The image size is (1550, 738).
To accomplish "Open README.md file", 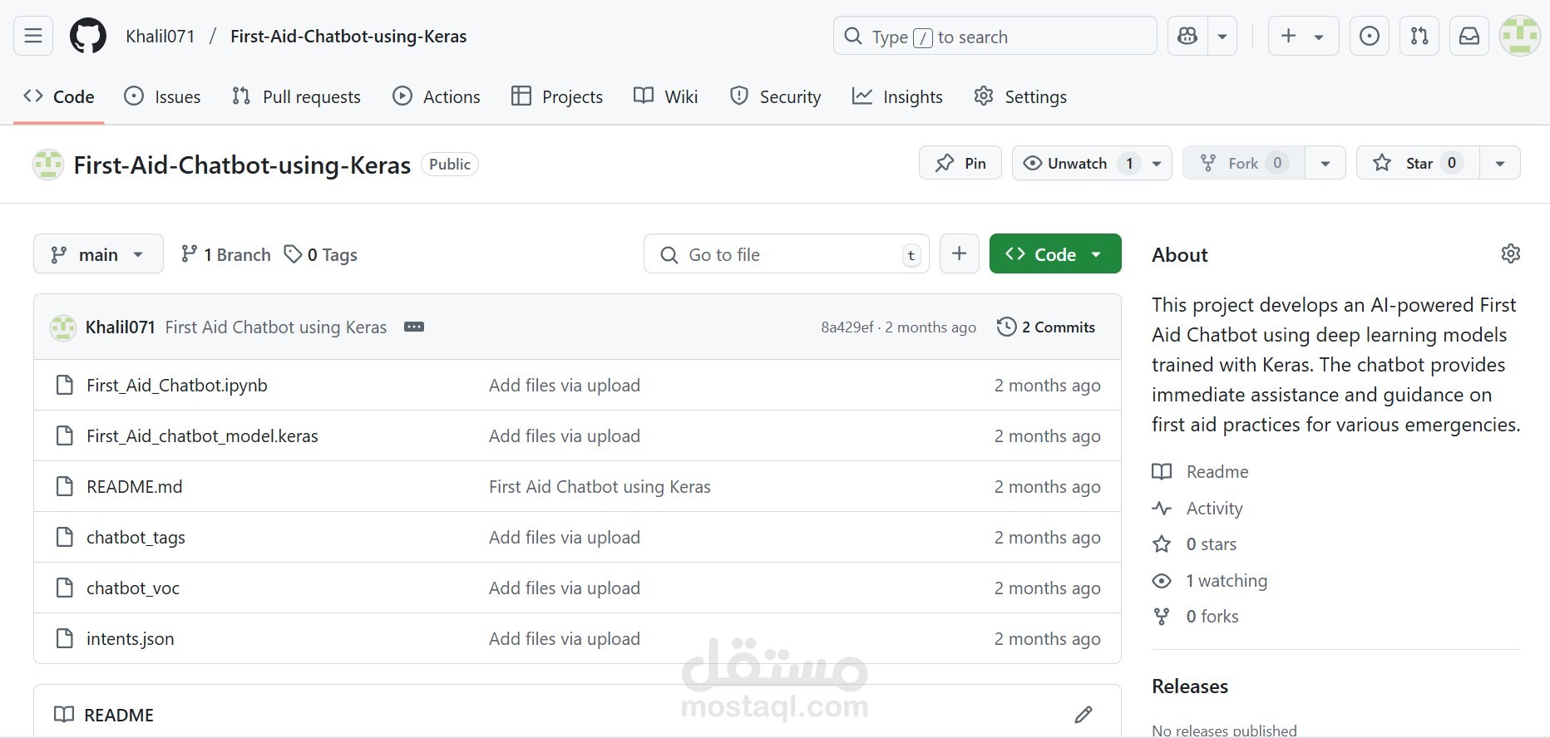I will point(135,486).
